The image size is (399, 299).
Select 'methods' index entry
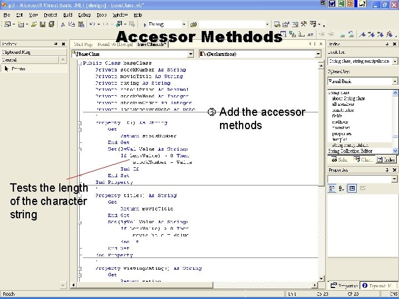(x=340, y=122)
